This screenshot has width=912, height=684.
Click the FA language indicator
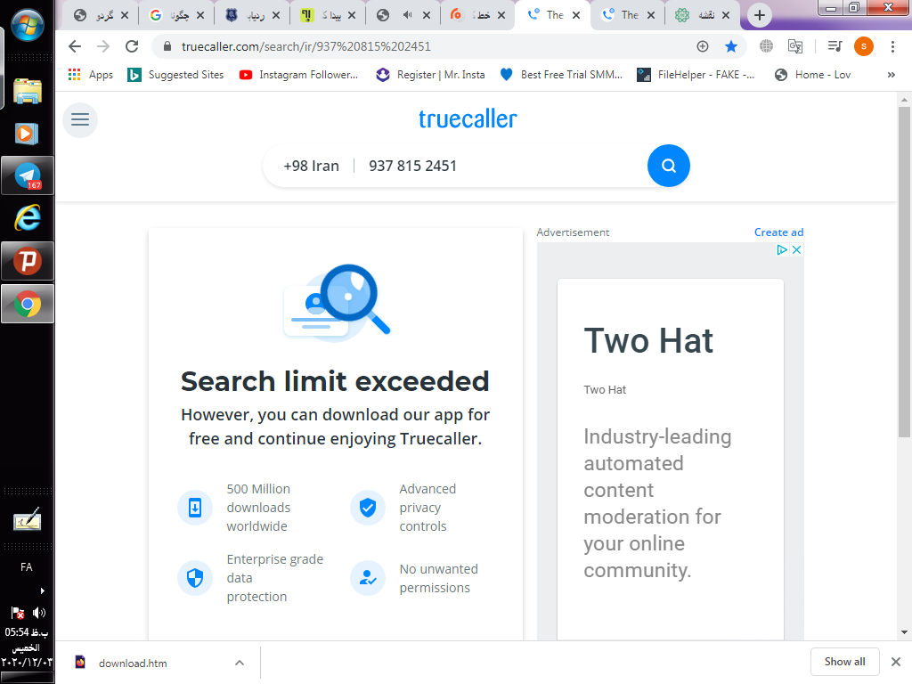[26, 567]
